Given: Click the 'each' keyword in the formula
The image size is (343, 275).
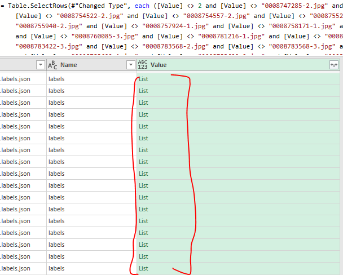Looking at the screenshot, I should [x=142, y=6].
